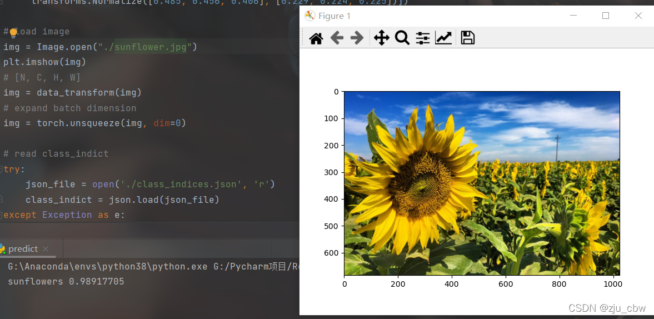Activate the Pan axes tool
Viewport: 654px width, 319px height.
tap(381, 38)
